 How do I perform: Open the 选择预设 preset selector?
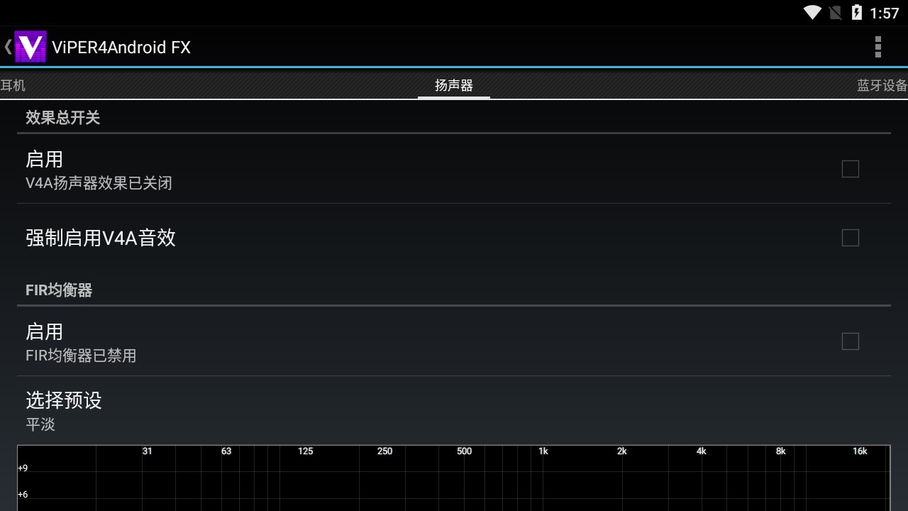coord(454,410)
